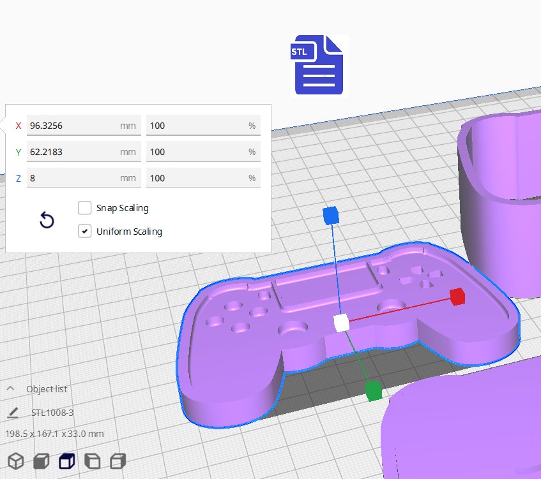541x479 pixels.
Task: Click the reset scale arrow icon
Action: tap(47, 221)
